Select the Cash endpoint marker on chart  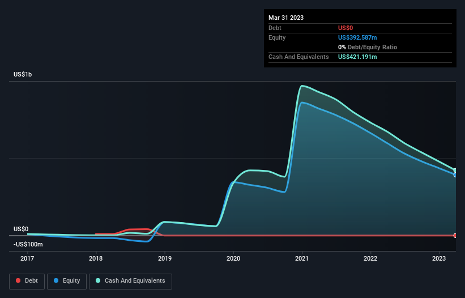(455, 170)
